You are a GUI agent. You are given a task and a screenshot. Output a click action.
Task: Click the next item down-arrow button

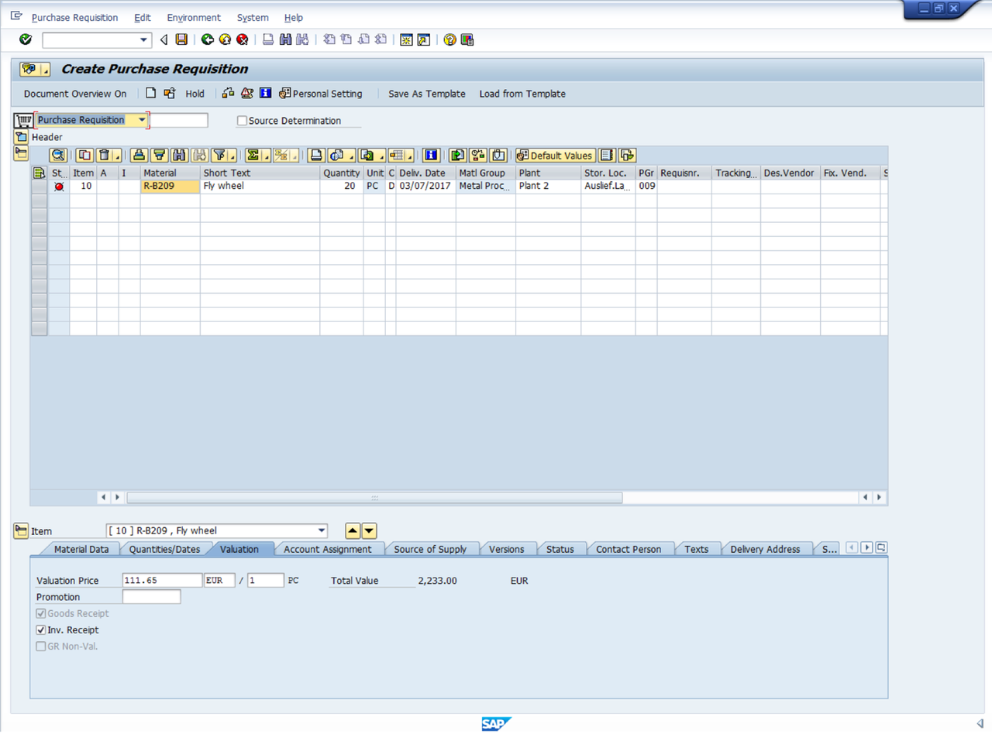(x=369, y=530)
